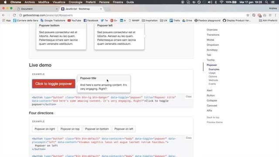This screenshot has height=157, width=279.
Task: Go to Carousel in the sidebar
Action: pyautogui.click(x=212, y=106)
